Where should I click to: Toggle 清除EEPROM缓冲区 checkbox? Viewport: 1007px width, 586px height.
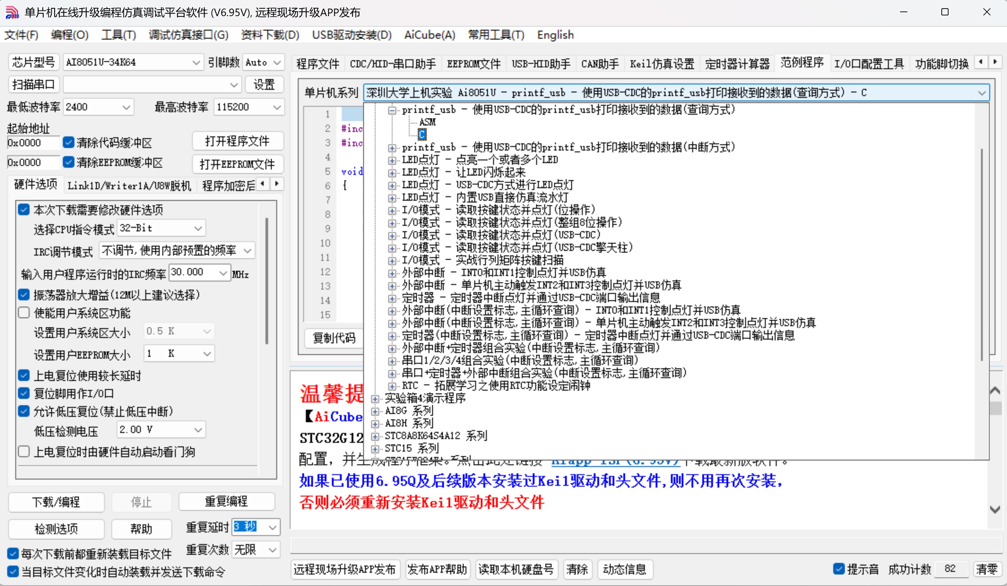68,162
